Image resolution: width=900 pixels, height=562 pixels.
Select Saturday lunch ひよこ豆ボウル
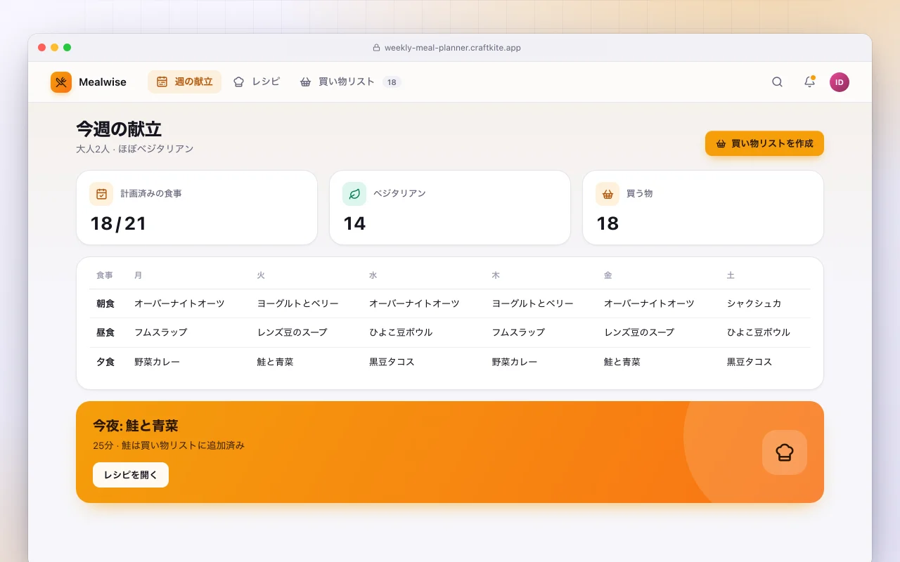click(759, 332)
